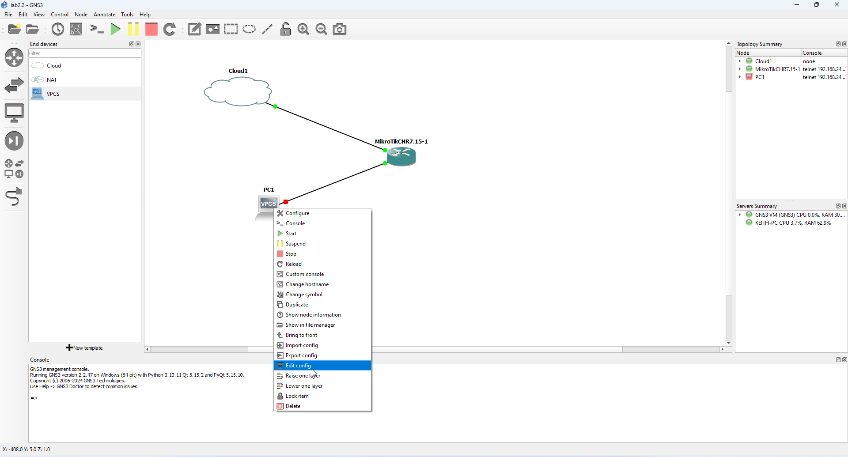Float the Topology Summary panel
This screenshot has height=457, width=848.
pyautogui.click(x=838, y=44)
